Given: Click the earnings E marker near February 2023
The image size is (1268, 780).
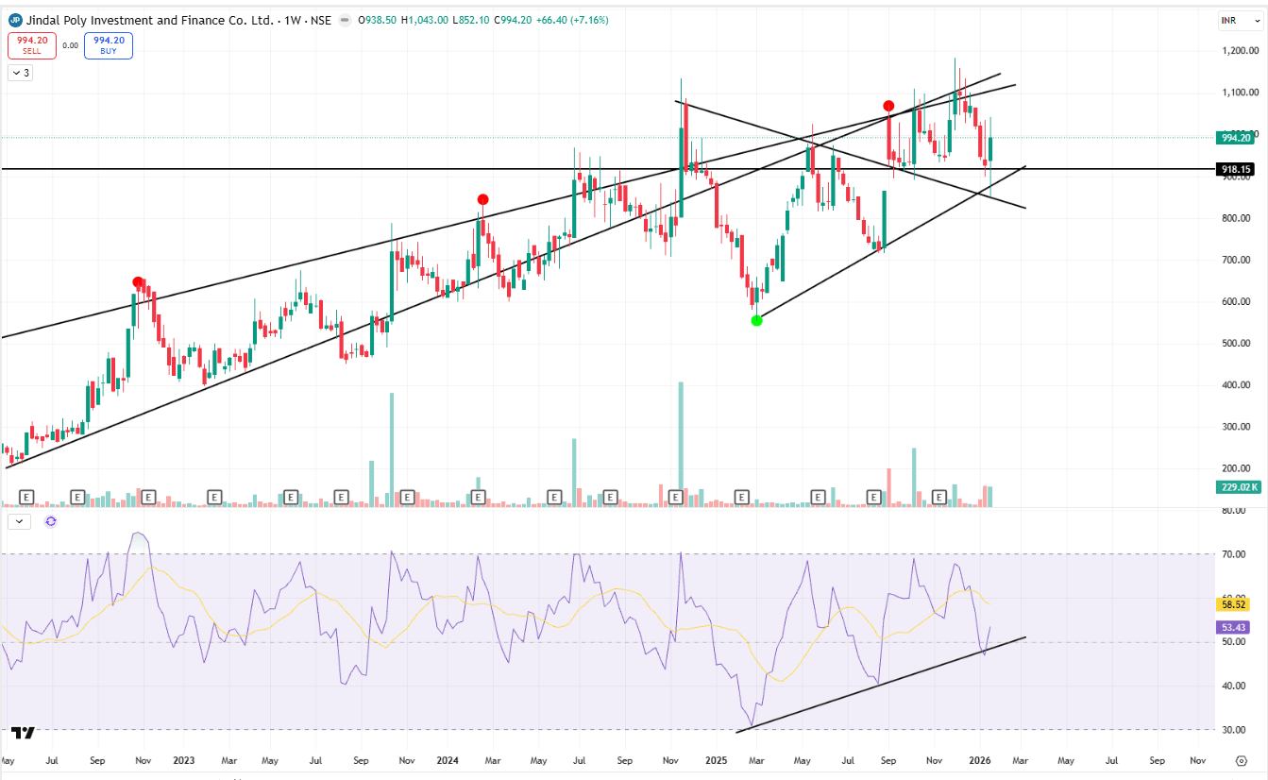Looking at the screenshot, I should click(214, 497).
